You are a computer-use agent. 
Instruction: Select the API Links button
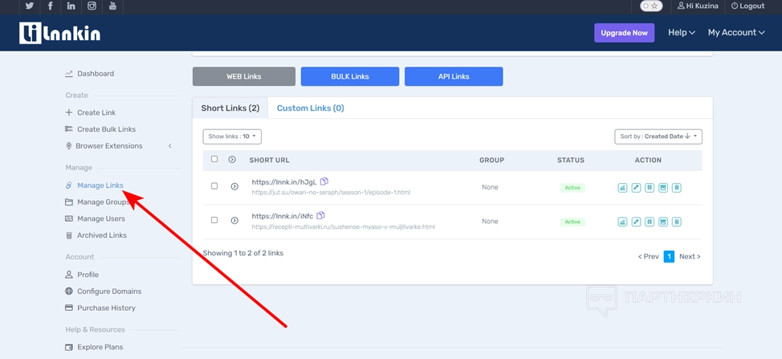point(454,77)
